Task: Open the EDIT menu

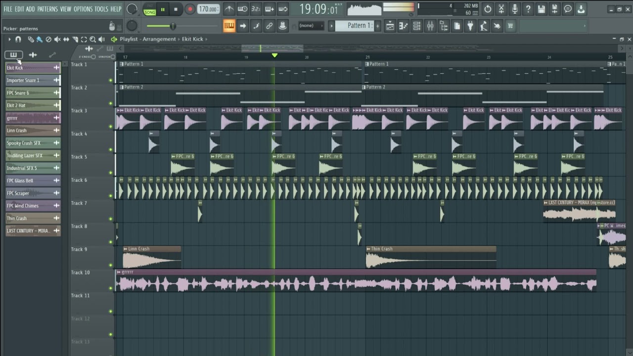Action: click(x=19, y=9)
